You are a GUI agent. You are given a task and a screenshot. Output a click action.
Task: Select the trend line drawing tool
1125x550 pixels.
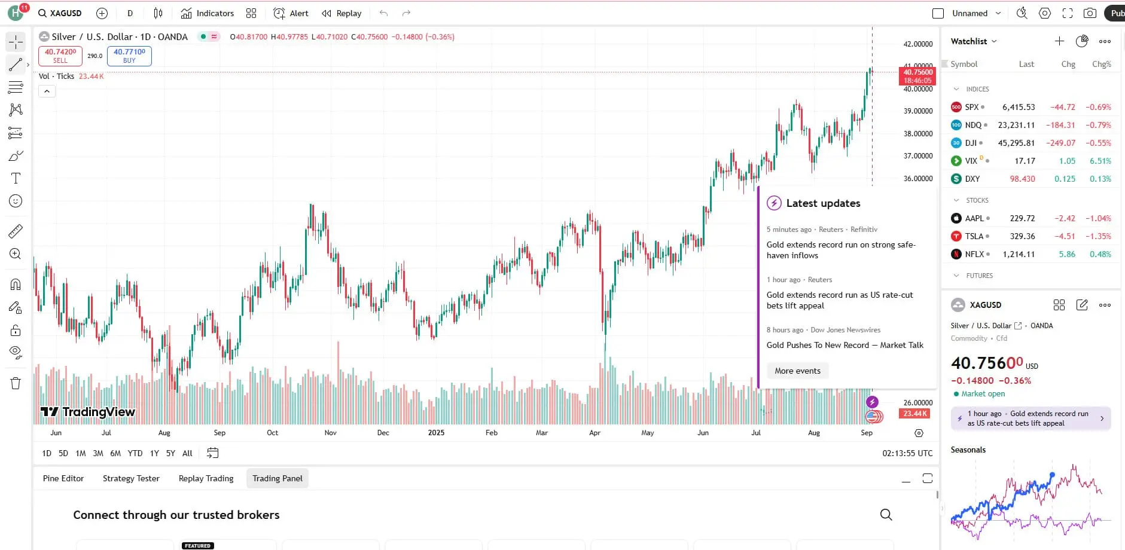pos(16,65)
